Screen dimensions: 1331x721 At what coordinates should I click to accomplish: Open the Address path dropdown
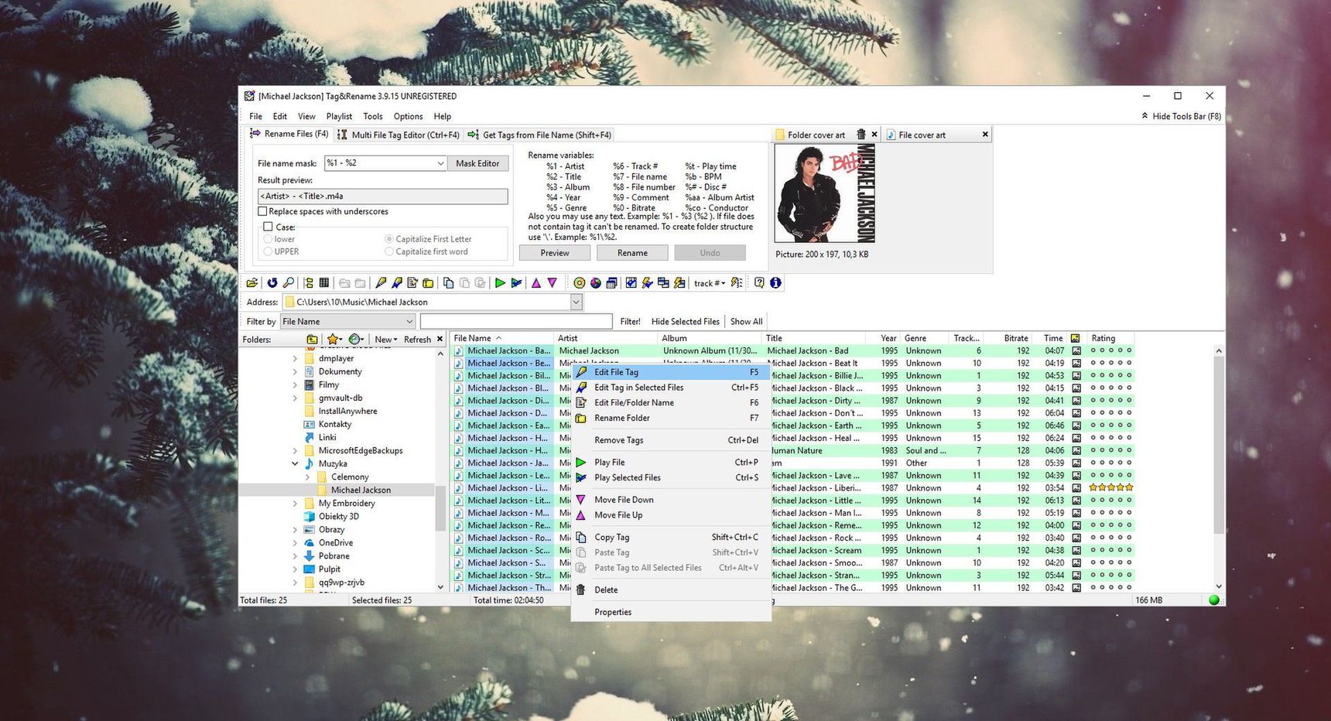[577, 302]
